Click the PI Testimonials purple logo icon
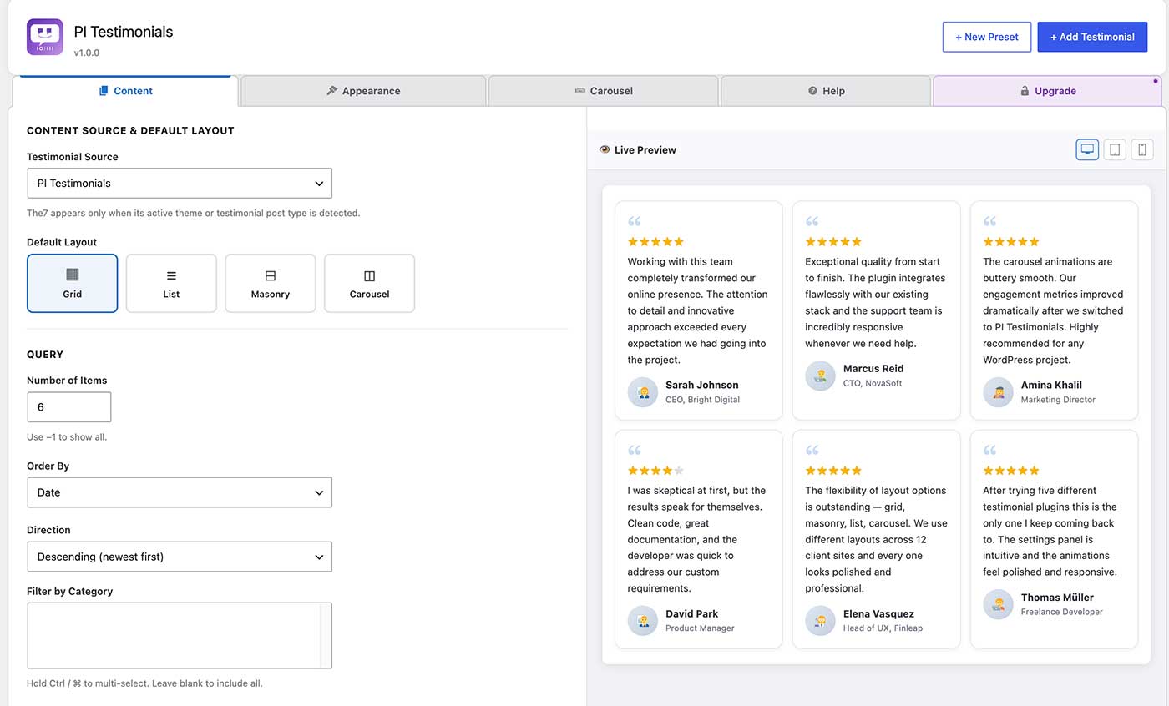Viewport: 1169px width, 706px height. 45,38
